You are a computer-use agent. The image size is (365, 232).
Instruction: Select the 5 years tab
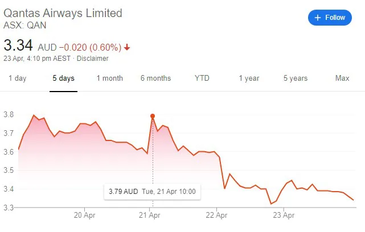(296, 78)
